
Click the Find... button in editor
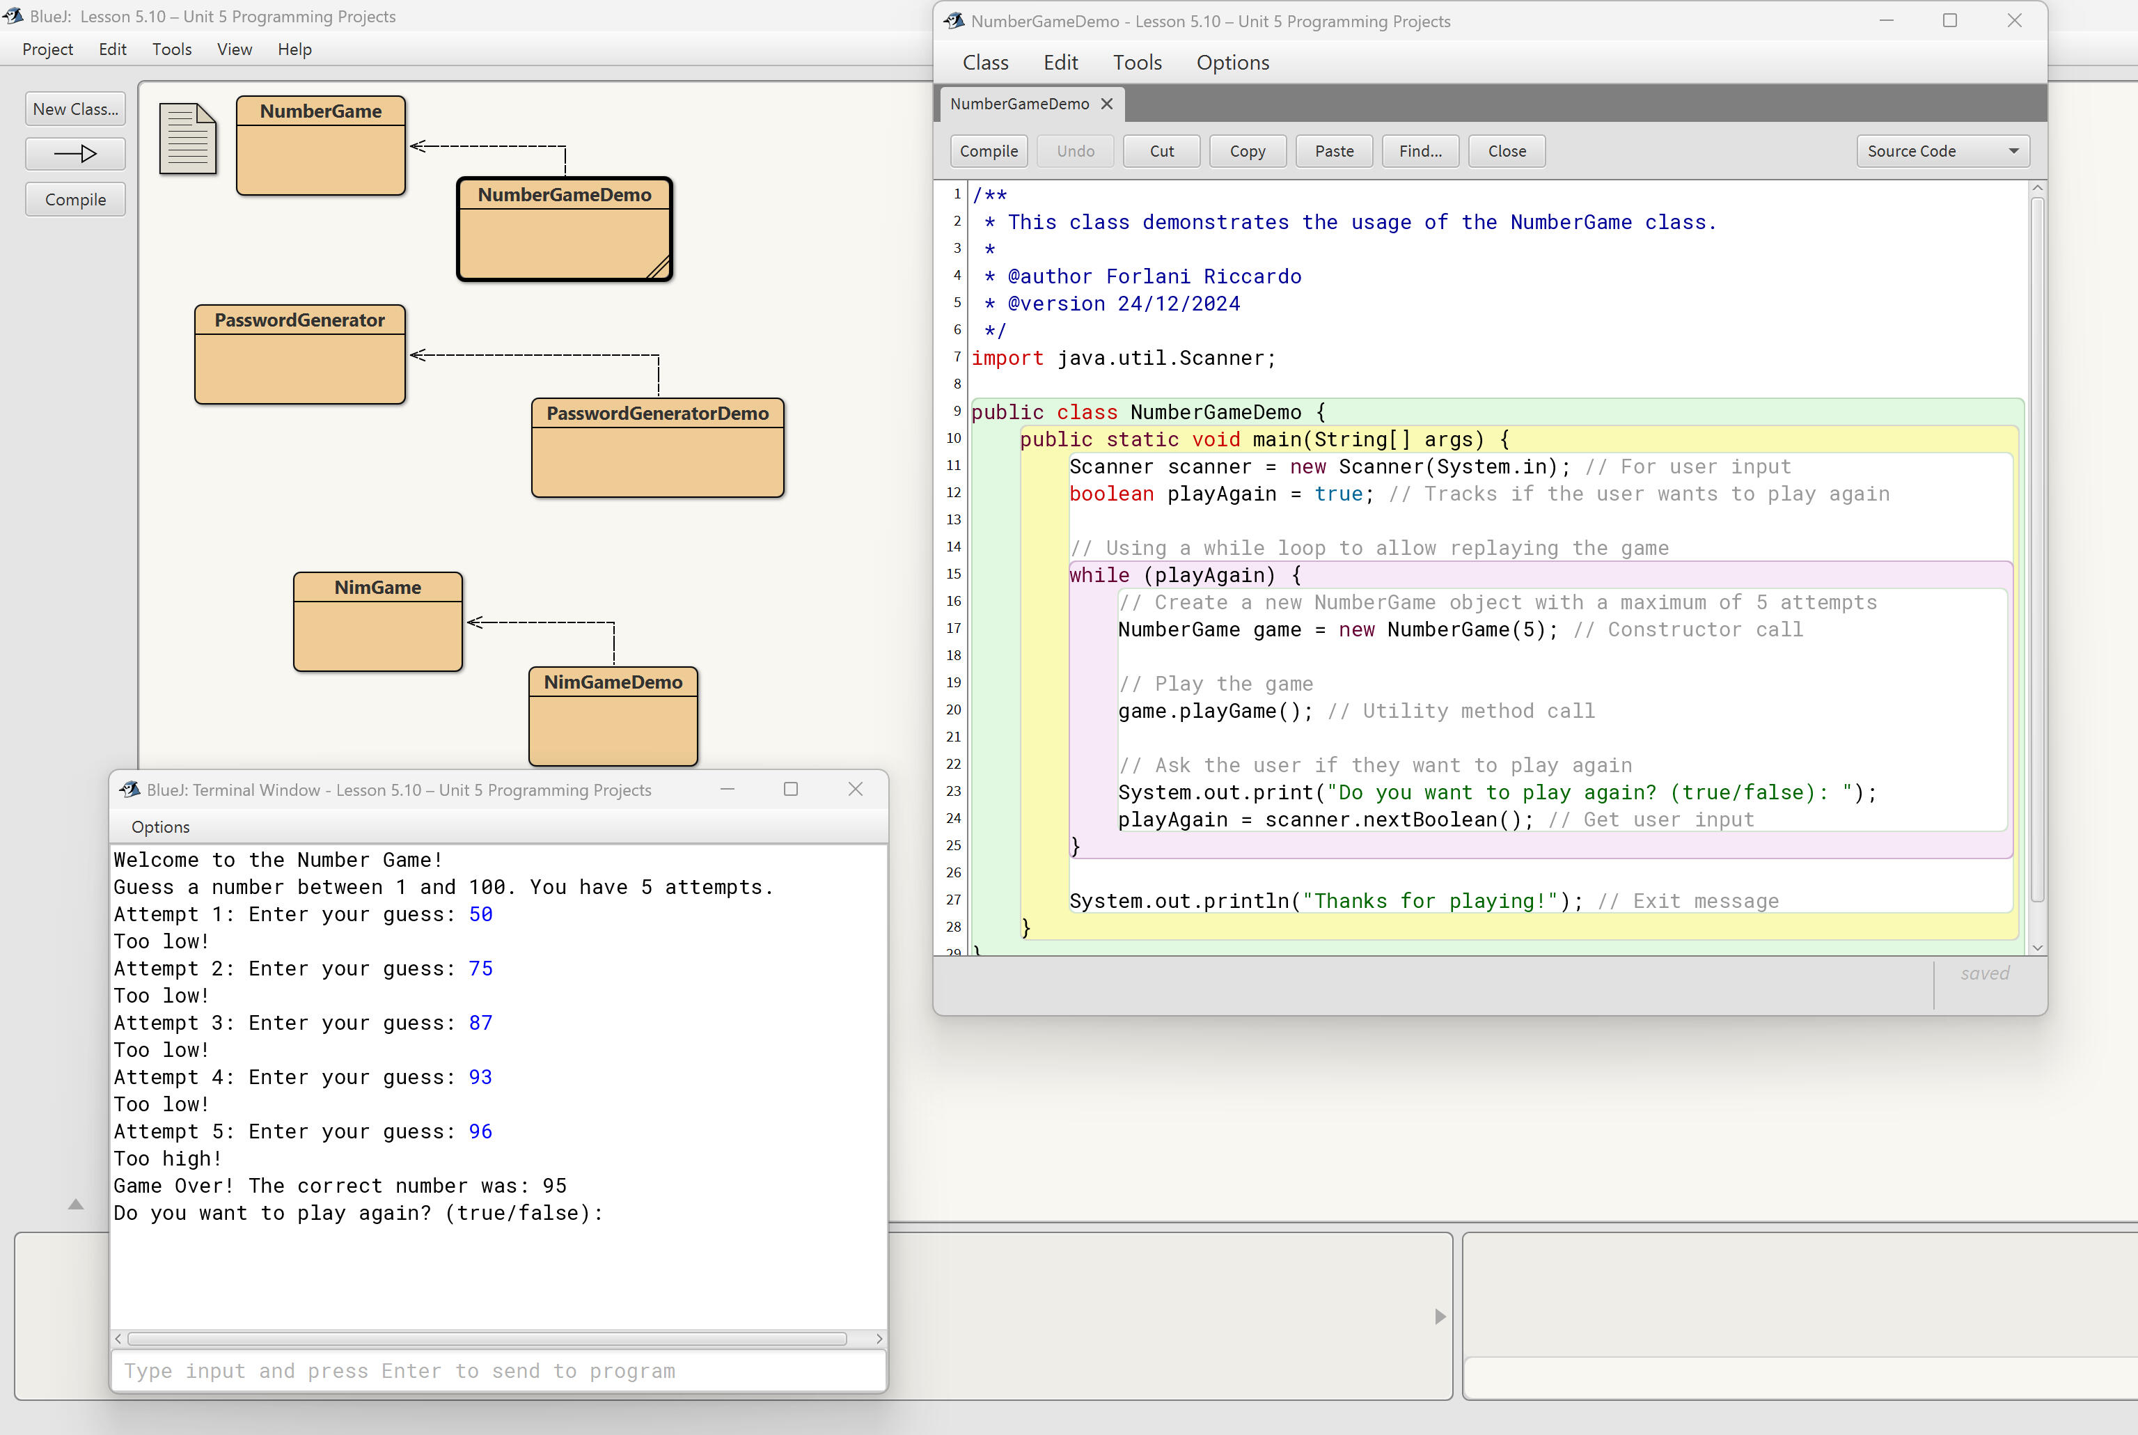coord(1420,152)
